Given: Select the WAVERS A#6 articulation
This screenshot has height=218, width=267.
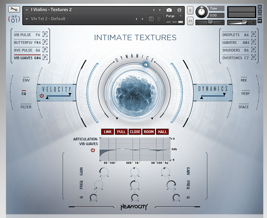Looking at the screenshot, I should point(236,42).
